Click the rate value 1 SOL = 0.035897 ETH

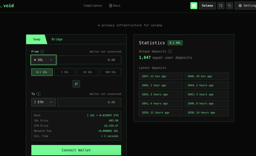click(102, 115)
